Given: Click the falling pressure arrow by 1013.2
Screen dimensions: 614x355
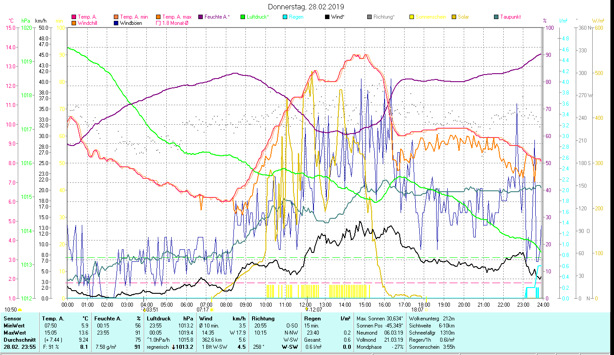Looking at the screenshot, I should 173,347.
